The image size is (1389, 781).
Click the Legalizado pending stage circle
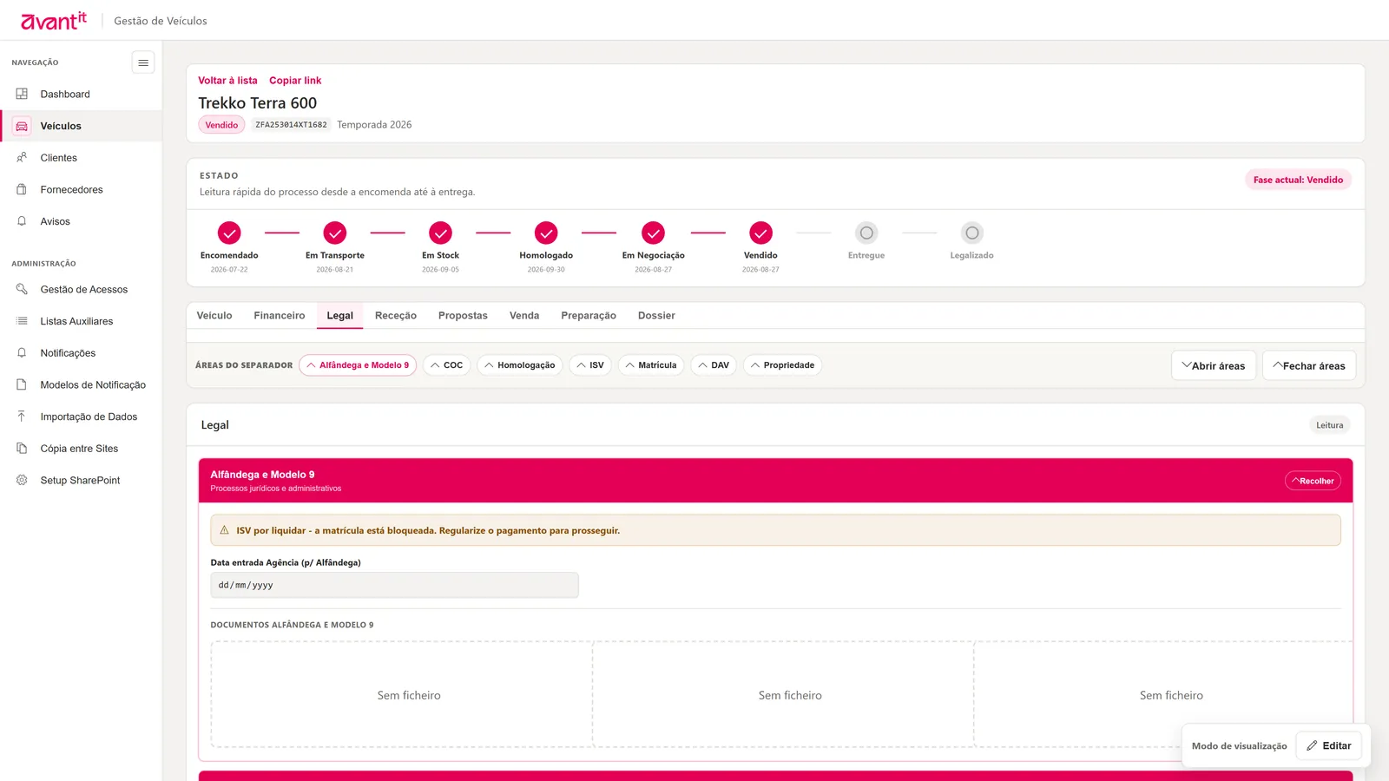972,233
